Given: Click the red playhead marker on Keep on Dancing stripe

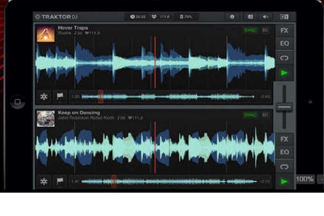Looking at the screenshot, I should point(113,181).
